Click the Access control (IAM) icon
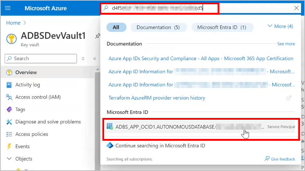Viewport: 305px width, 171px height. point(9,97)
